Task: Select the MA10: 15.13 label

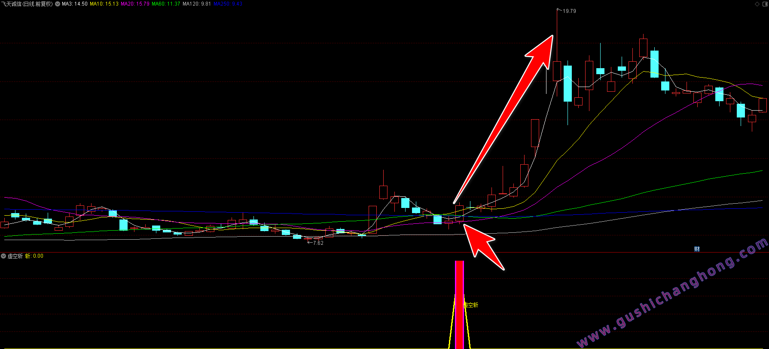Action: click(104, 4)
